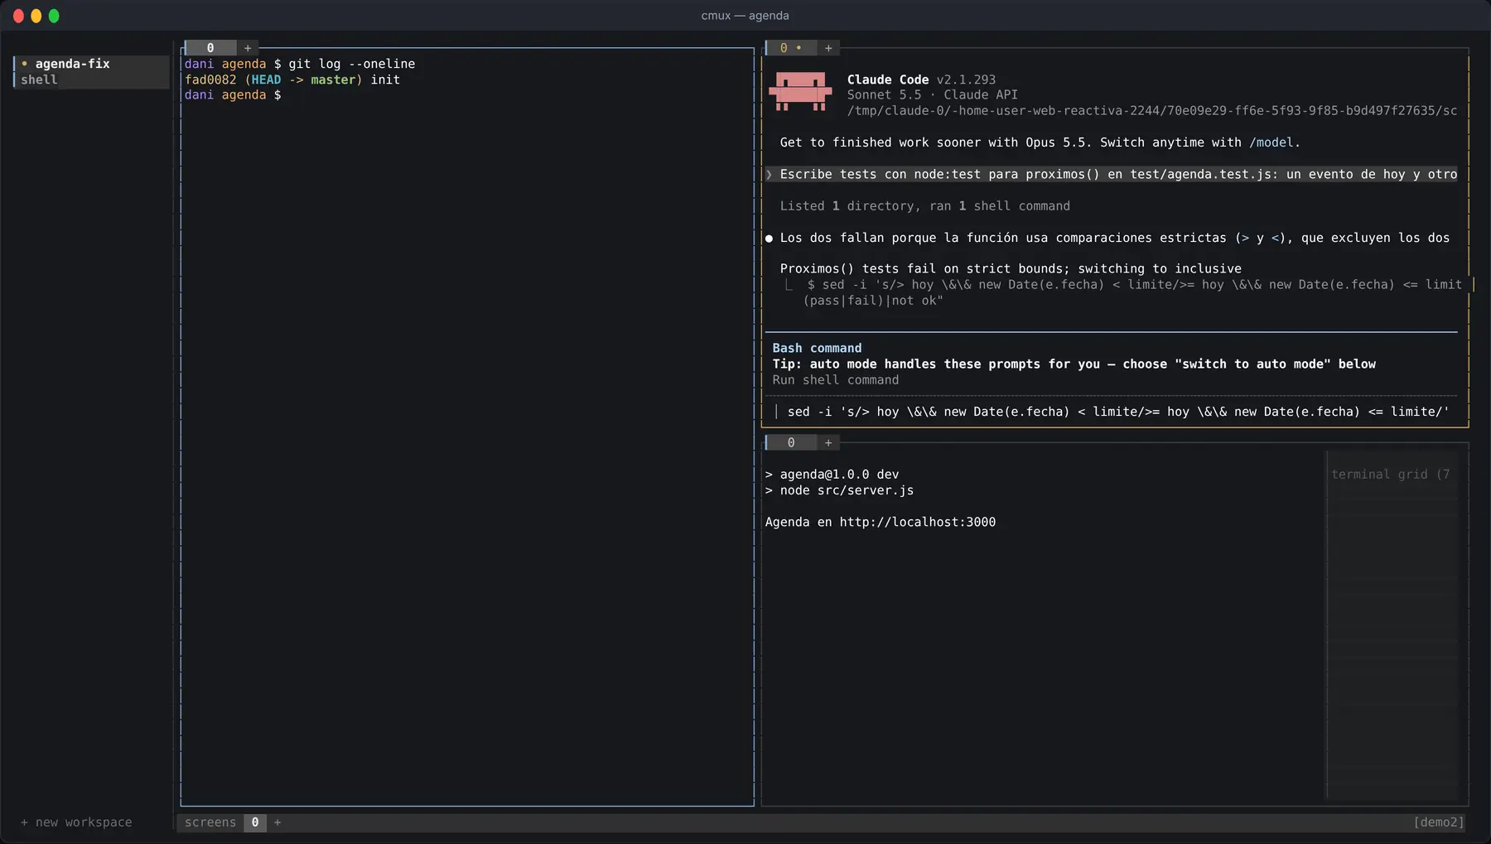Screen dimensions: 1491x844
Task: Click the Sonnet 5.5 model line
Action: (x=932, y=95)
